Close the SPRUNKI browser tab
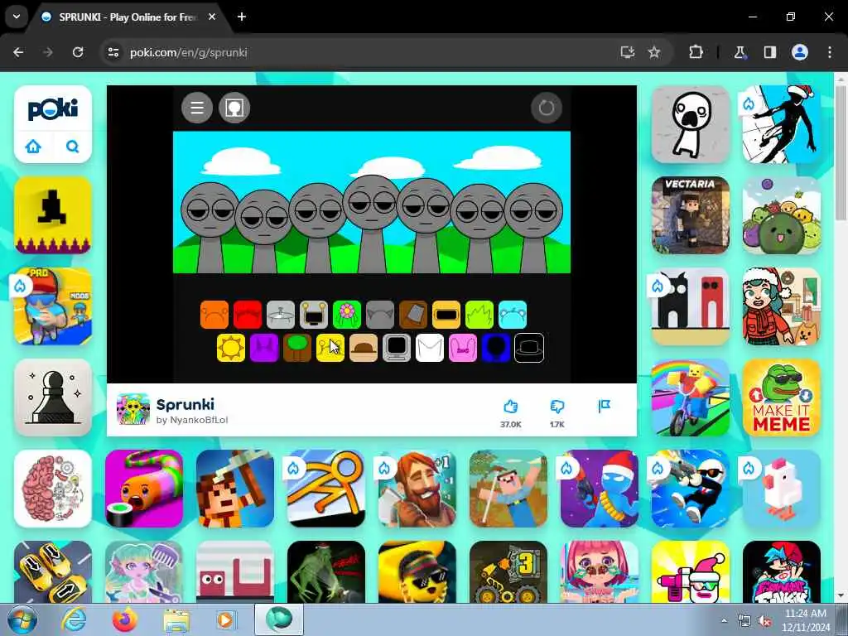This screenshot has height=636, width=848. click(212, 17)
